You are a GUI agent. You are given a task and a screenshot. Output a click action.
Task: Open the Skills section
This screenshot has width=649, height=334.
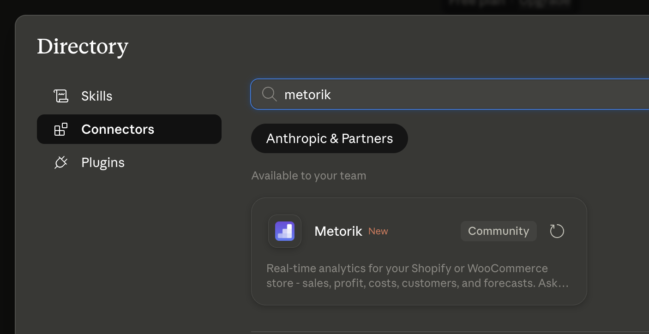tap(129, 96)
